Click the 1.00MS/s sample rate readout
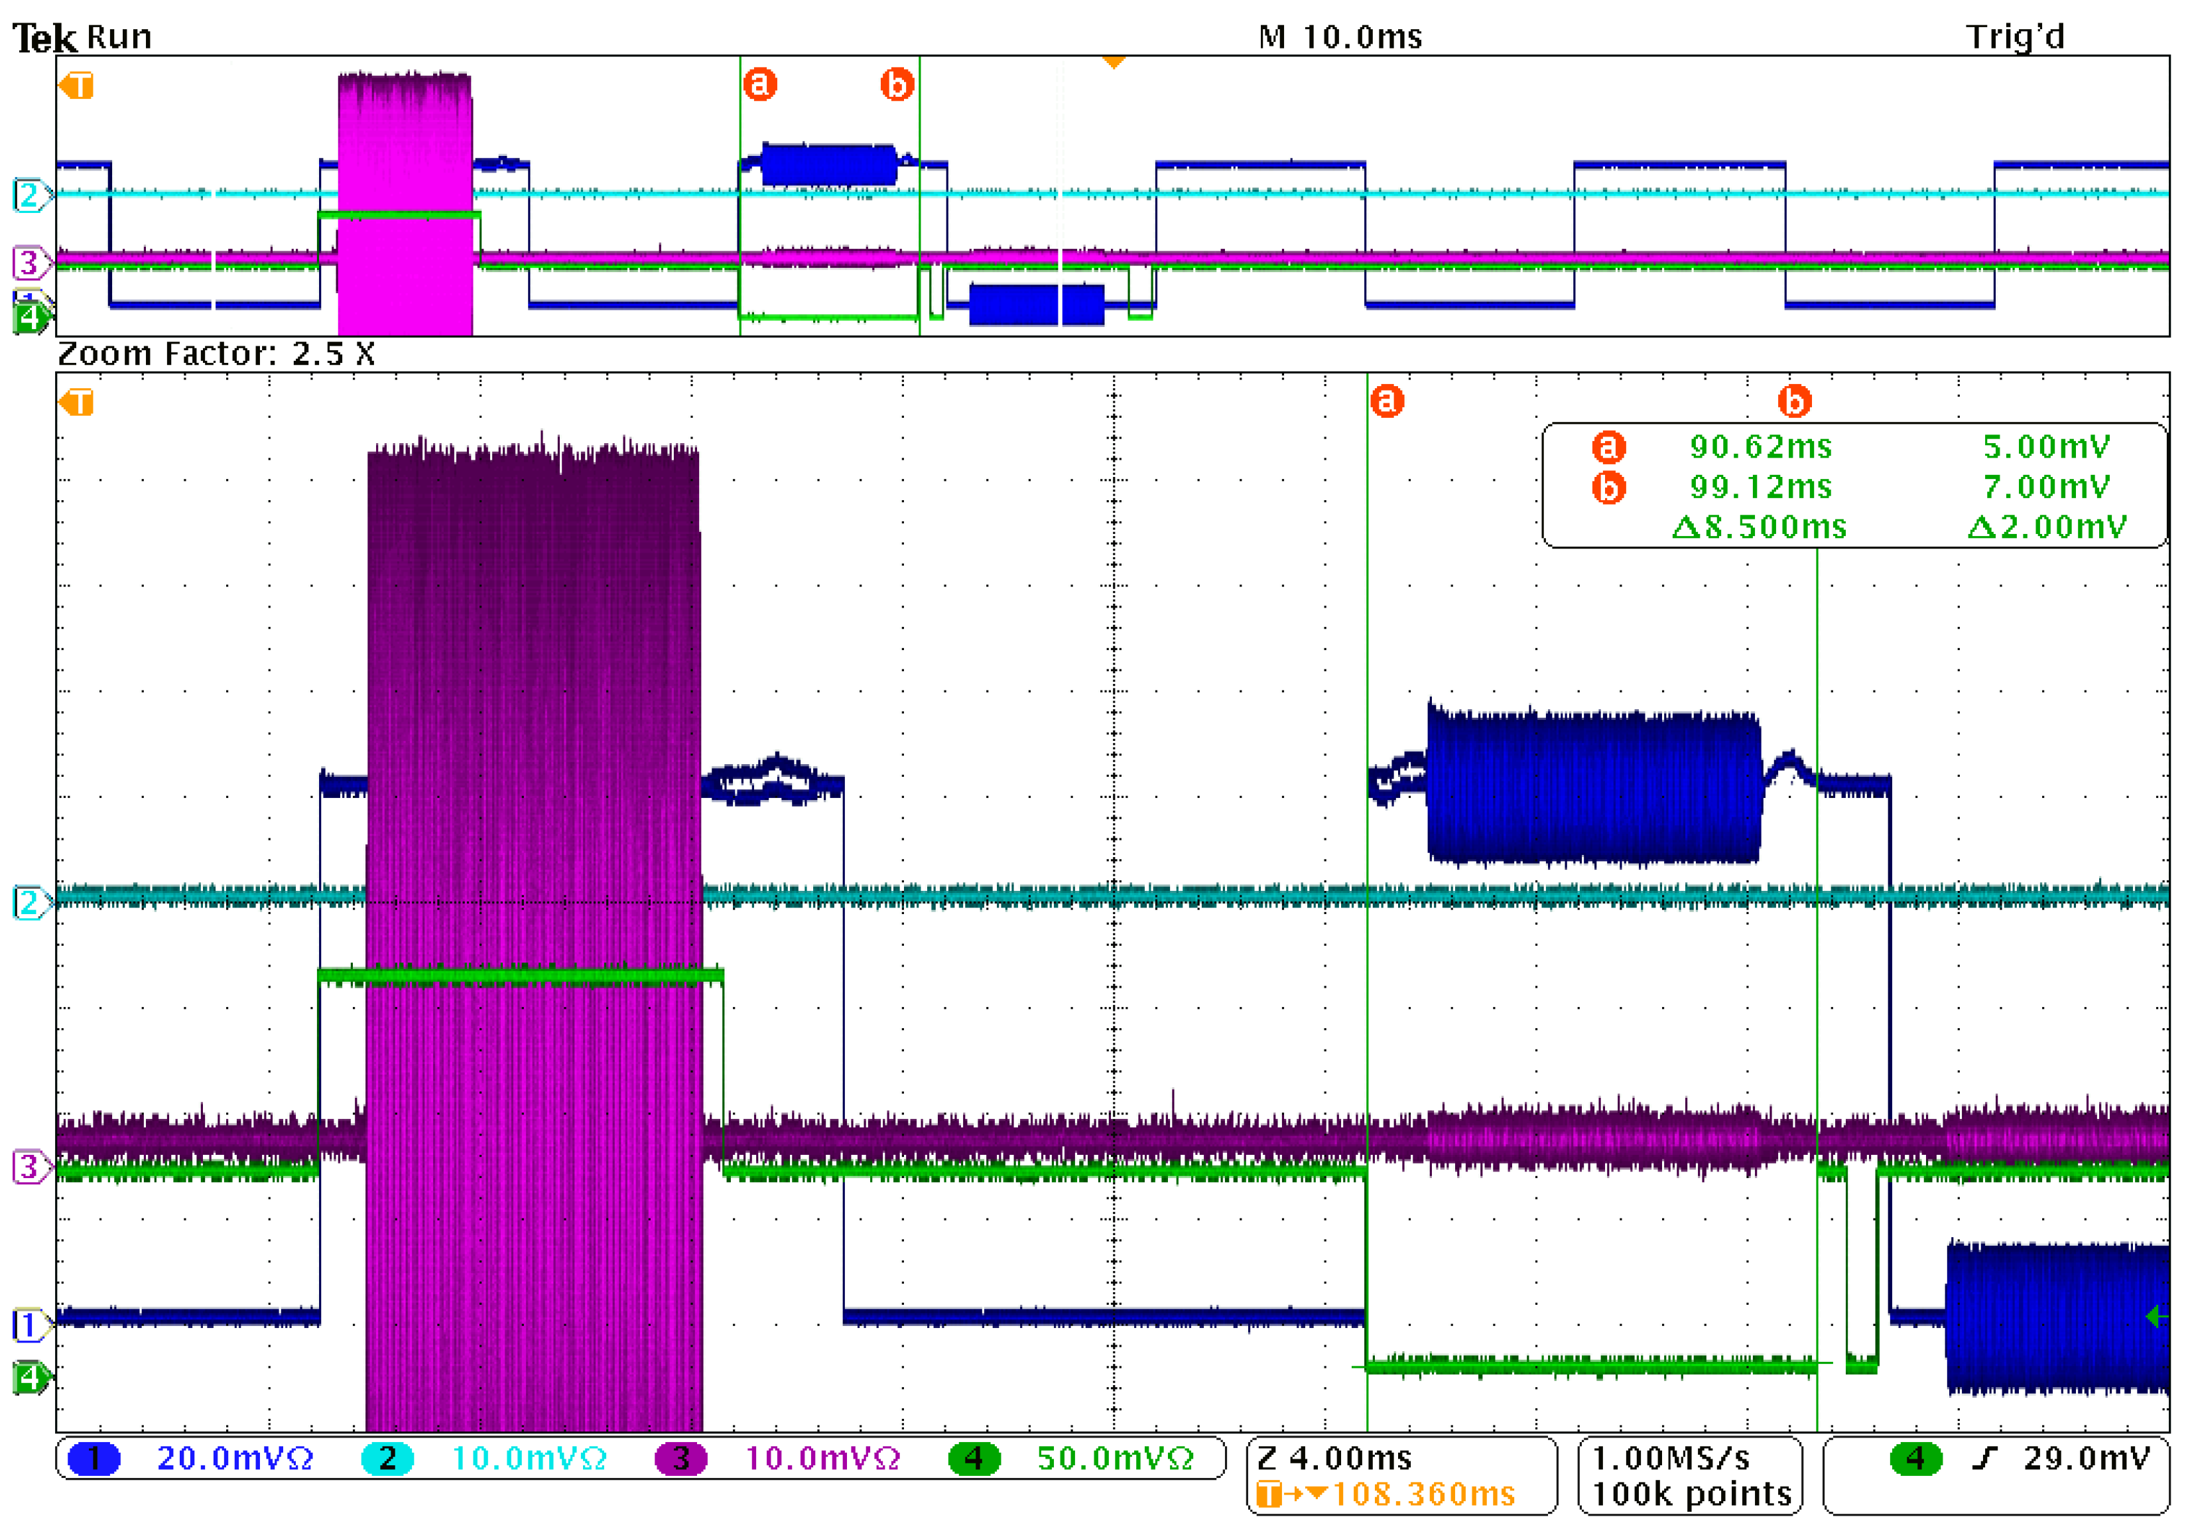Viewport: 2190px width, 1531px height. (x=1671, y=1459)
